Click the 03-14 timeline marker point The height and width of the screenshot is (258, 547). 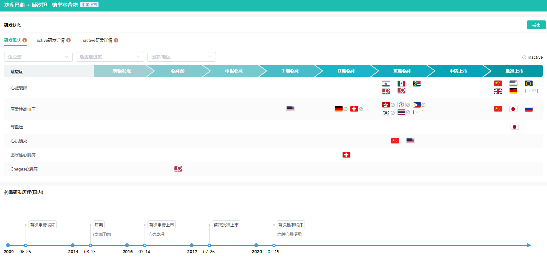pyautogui.click(x=145, y=245)
